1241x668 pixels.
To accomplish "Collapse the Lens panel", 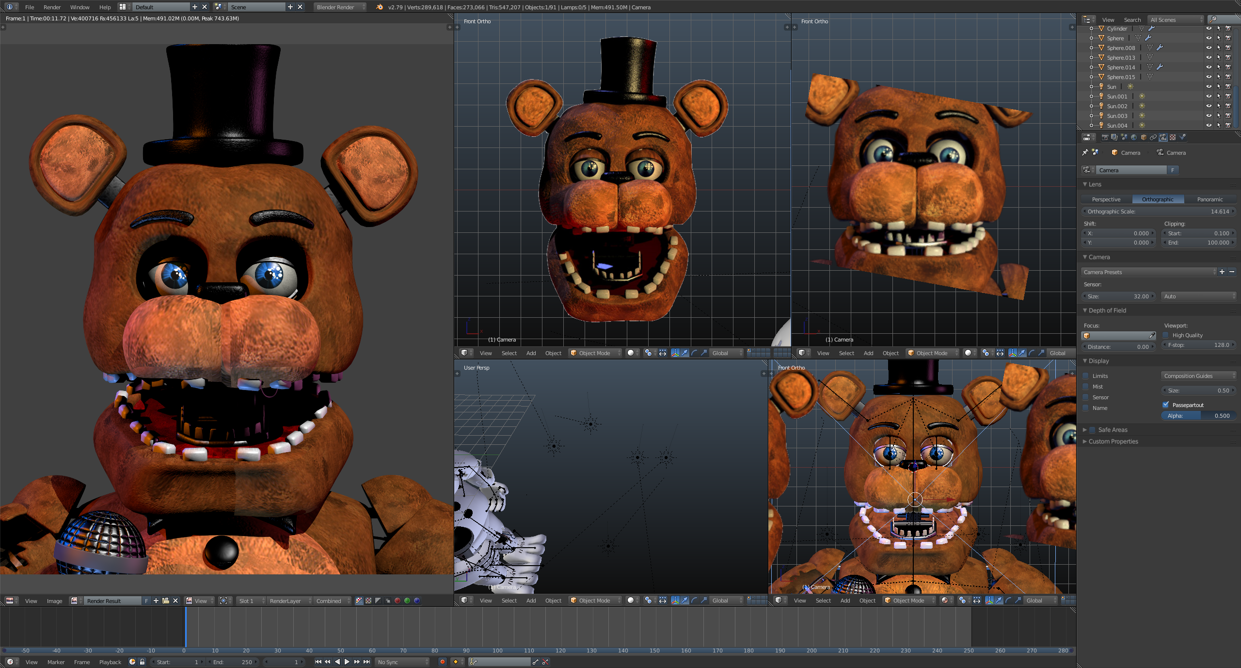I will tap(1085, 184).
